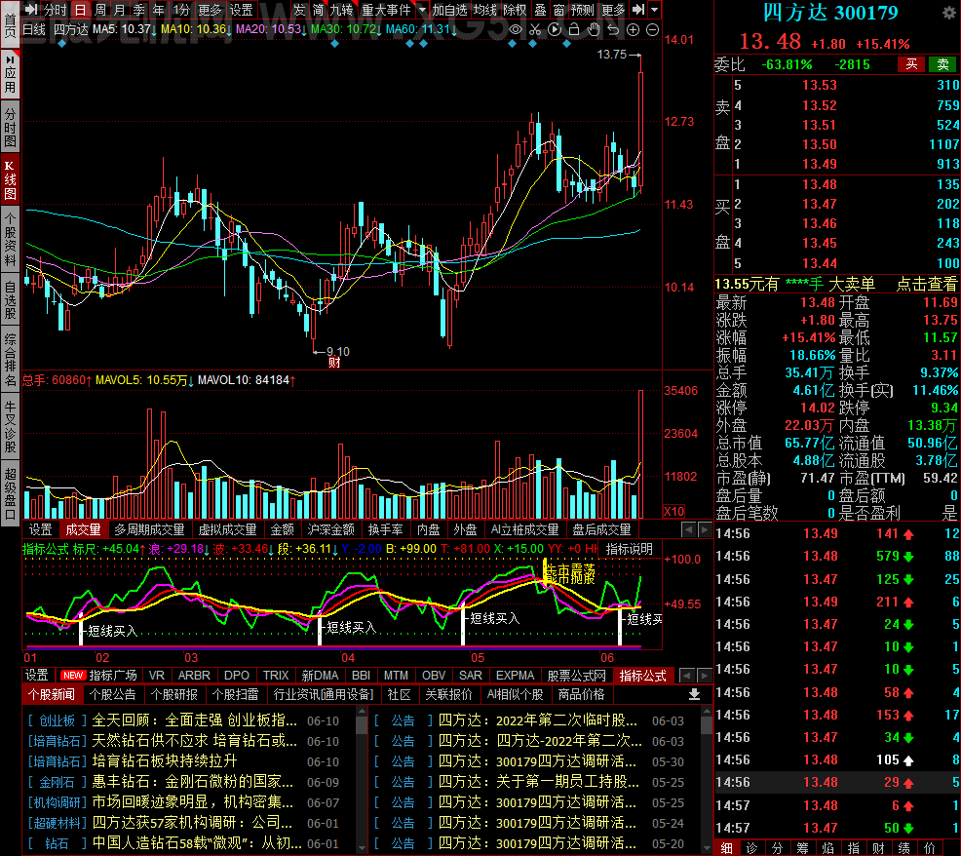Viewport: 961px width, 856px height.
Task: Open 牛叉诊股 in left sidebar
Action: pos(10,427)
